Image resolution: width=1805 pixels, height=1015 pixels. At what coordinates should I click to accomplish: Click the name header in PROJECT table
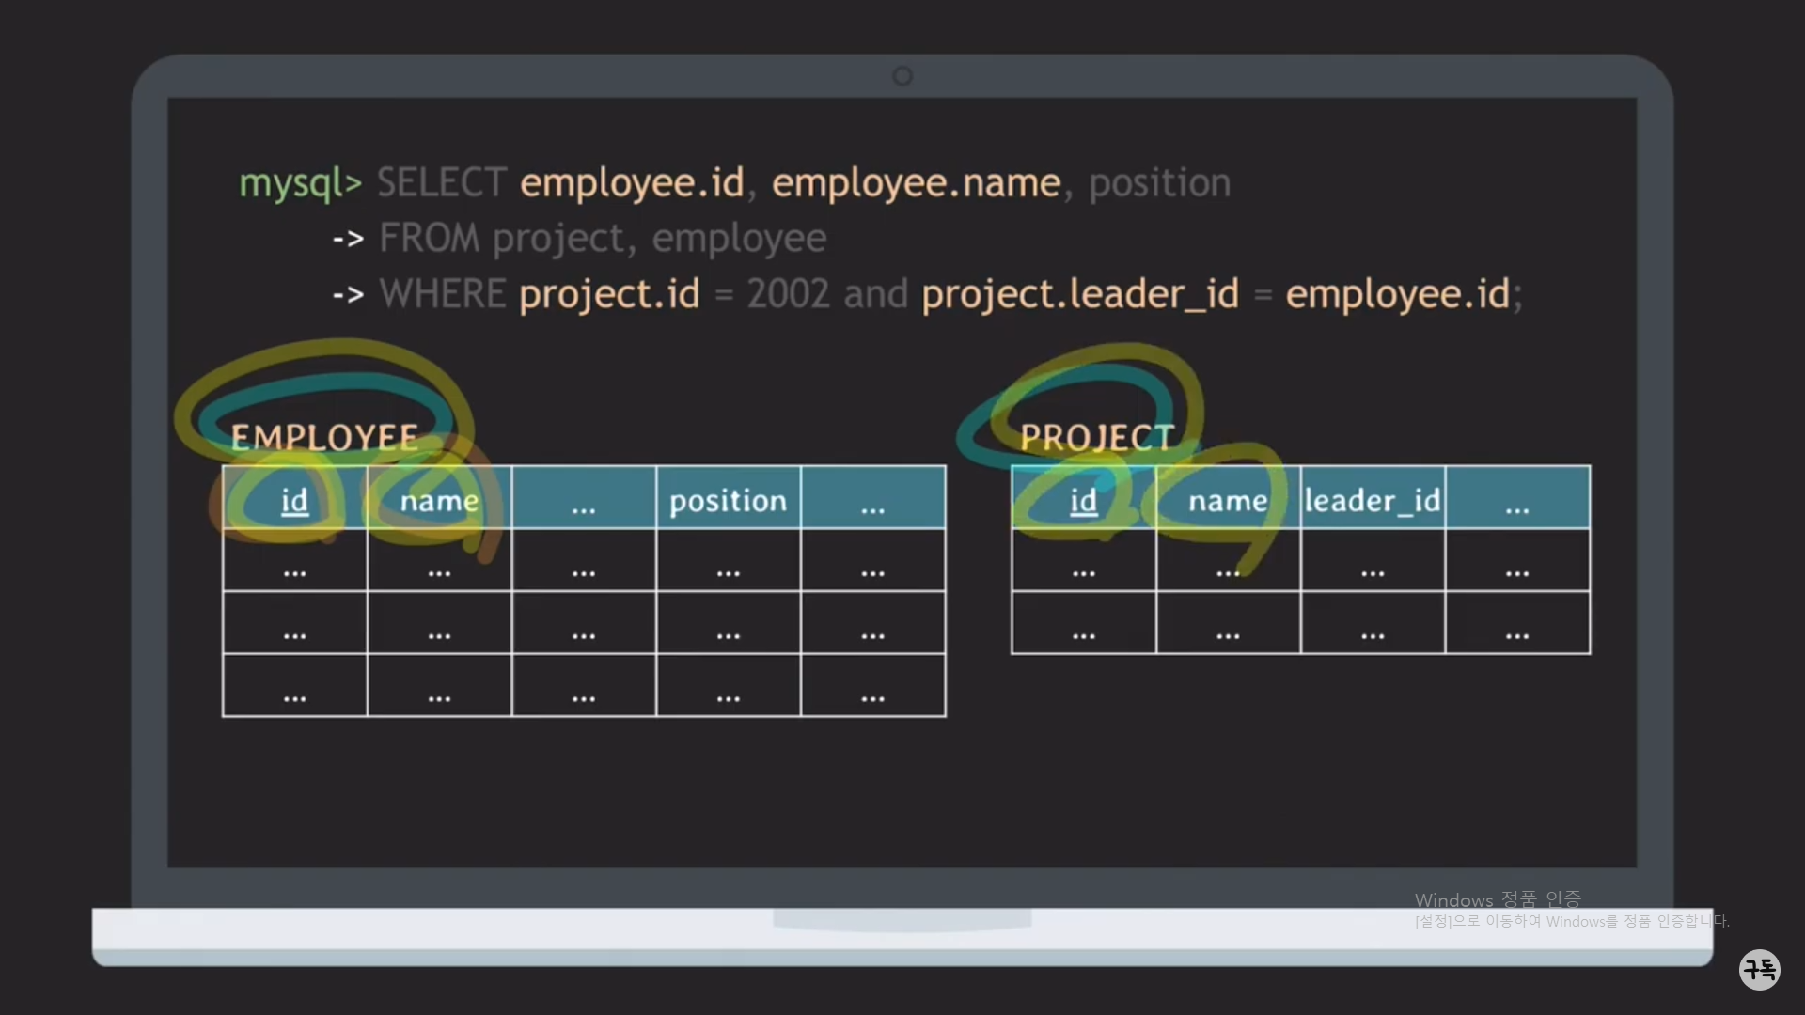[x=1228, y=501]
